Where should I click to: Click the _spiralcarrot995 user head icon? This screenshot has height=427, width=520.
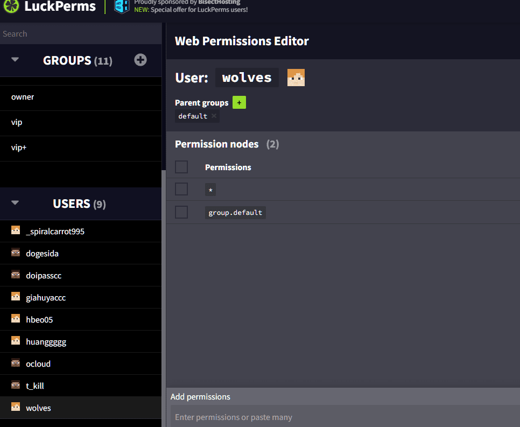16,231
